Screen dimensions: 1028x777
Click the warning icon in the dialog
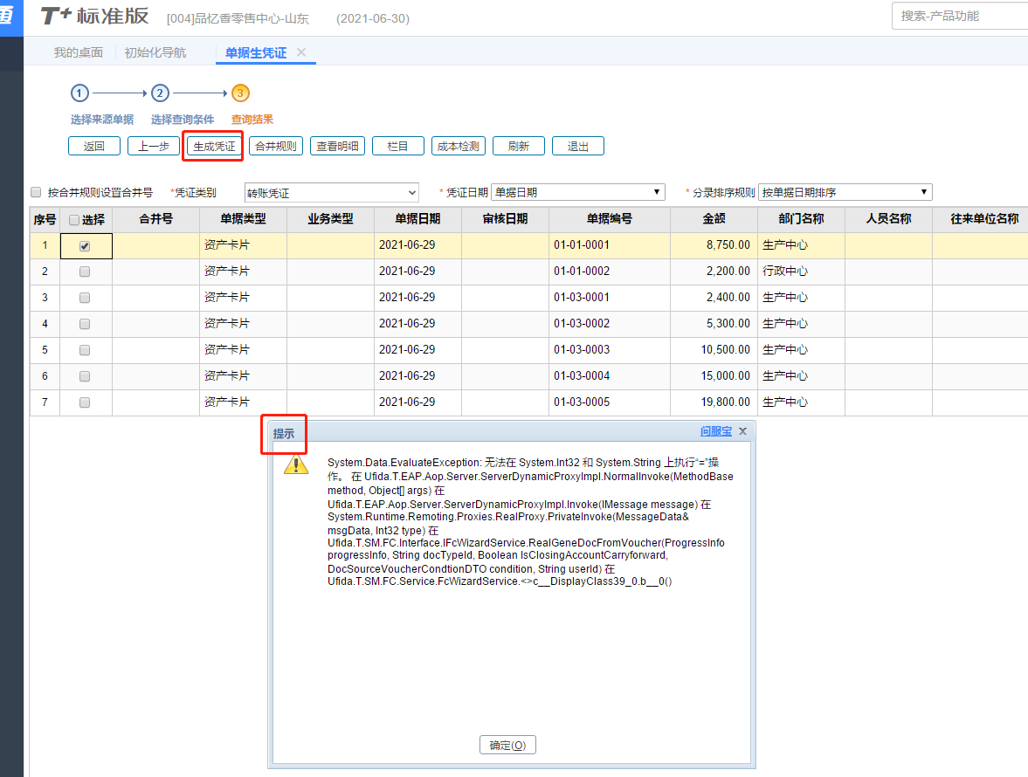[296, 464]
